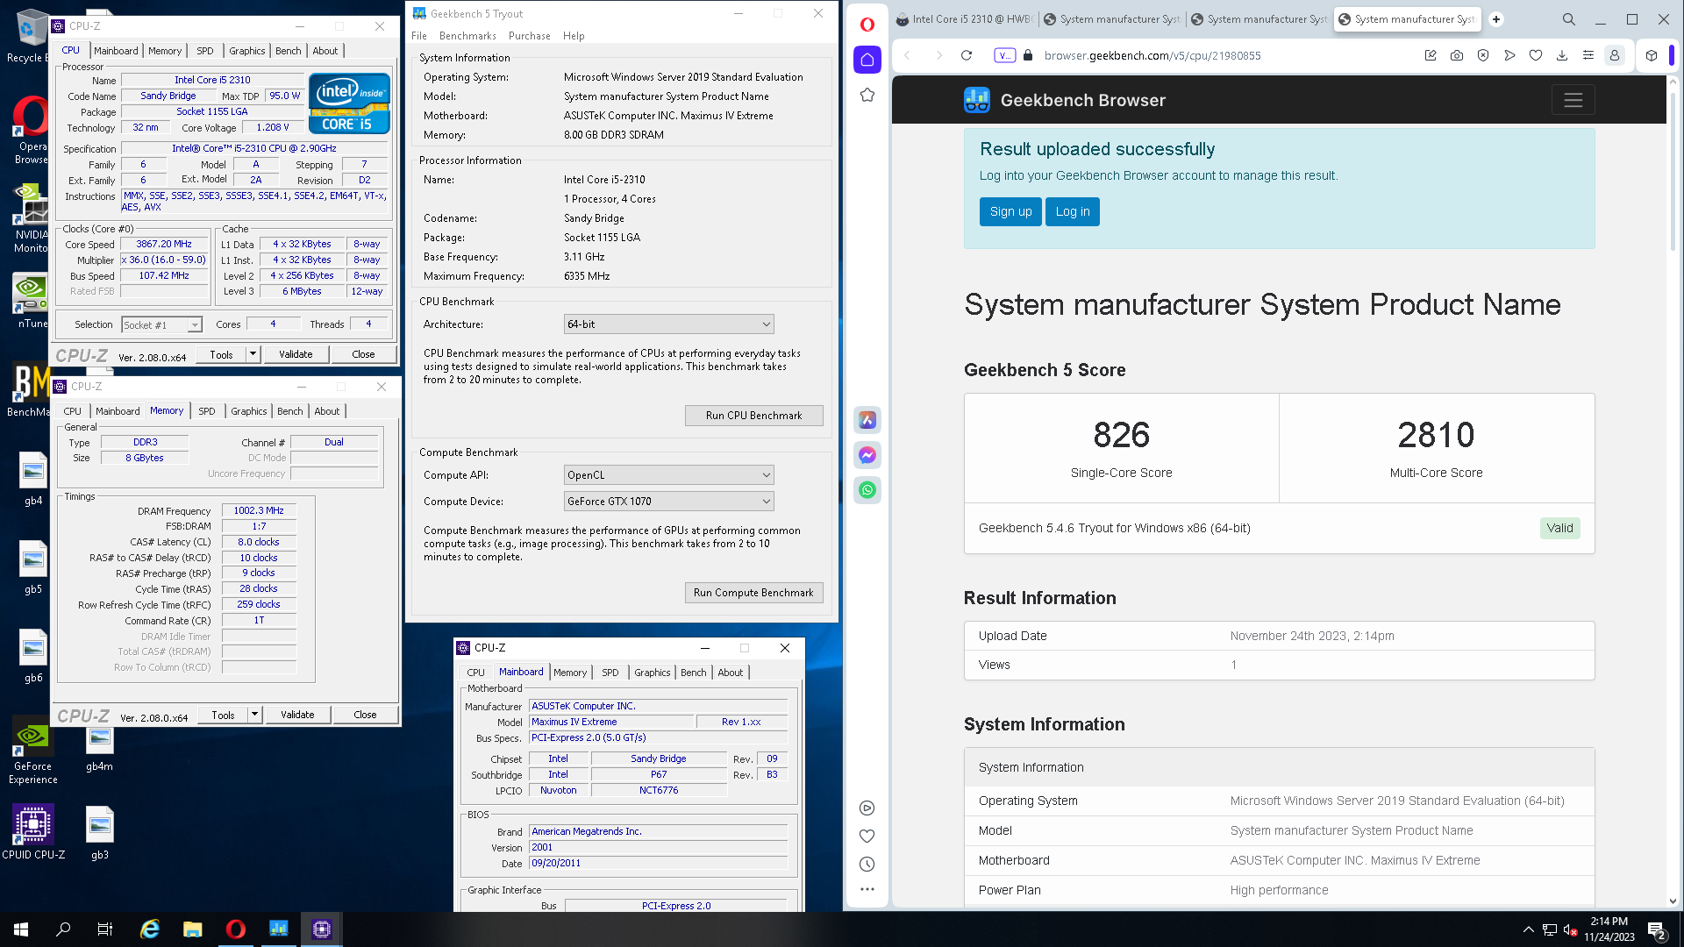Click the padlock site info icon

1028,55
